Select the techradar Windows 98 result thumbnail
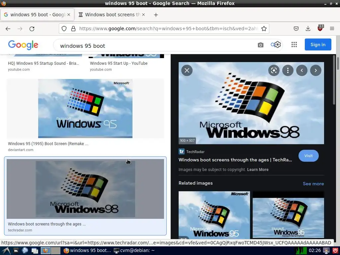This screenshot has width=340, height=255. point(85,189)
